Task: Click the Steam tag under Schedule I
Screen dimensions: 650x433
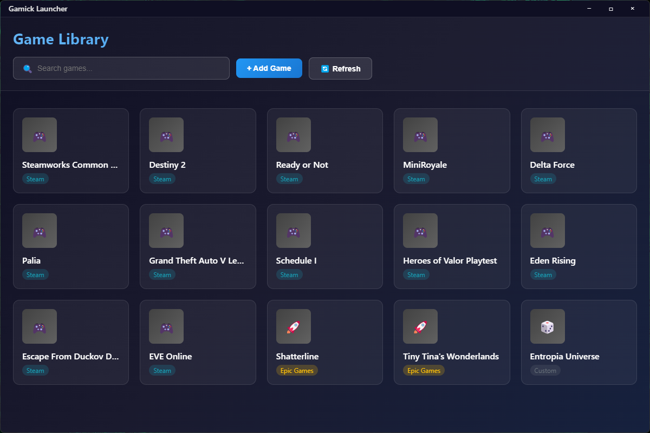Action: pyautogui.click(x=289, y=275)
